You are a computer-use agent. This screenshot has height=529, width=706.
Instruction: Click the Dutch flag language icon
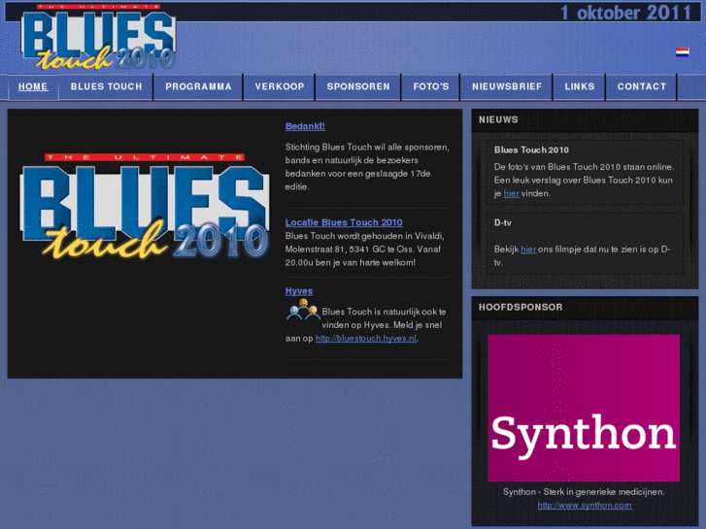[682, 51]
